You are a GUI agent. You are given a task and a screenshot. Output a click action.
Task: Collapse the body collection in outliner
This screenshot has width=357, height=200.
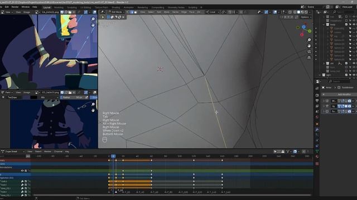click(x=324, y=24)
